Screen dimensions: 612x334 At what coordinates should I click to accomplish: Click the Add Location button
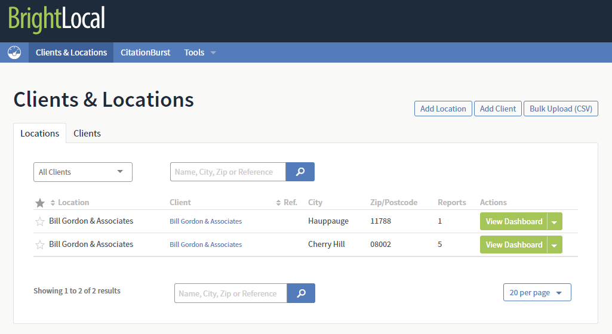click(443, 109)
